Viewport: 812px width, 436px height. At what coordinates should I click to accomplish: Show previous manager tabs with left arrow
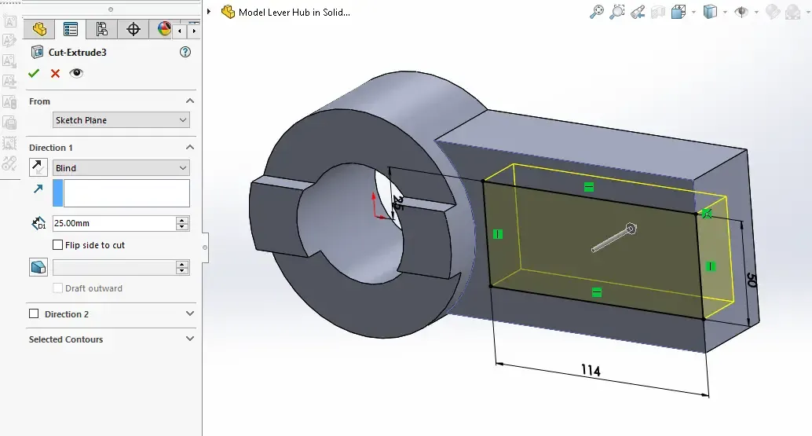point(179,31)
